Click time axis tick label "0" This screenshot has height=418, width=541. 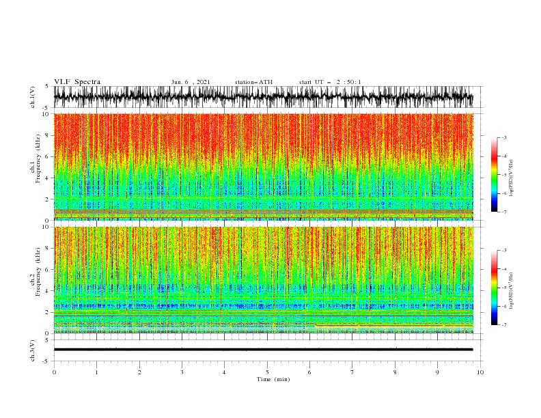click(54, 372)
